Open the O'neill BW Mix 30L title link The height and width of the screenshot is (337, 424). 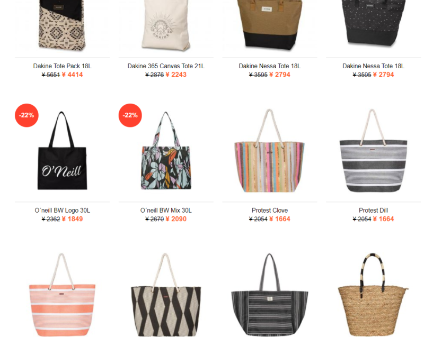point(166,210)
